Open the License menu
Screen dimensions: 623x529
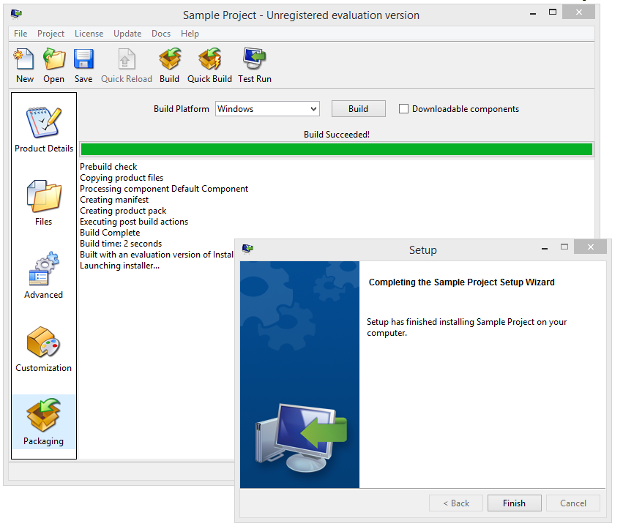coord(89,34)
